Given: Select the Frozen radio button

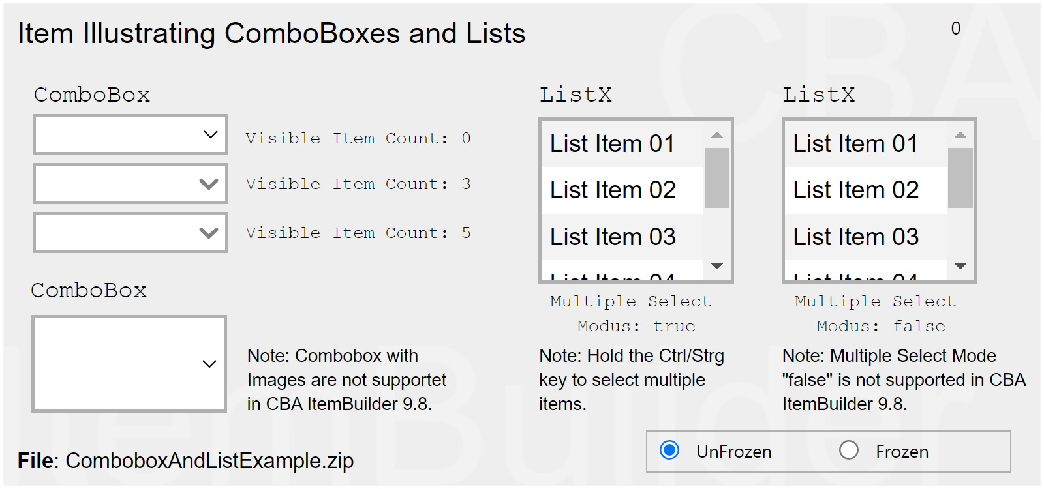Looking at the screenshot, I should click(x=849, y=451).
